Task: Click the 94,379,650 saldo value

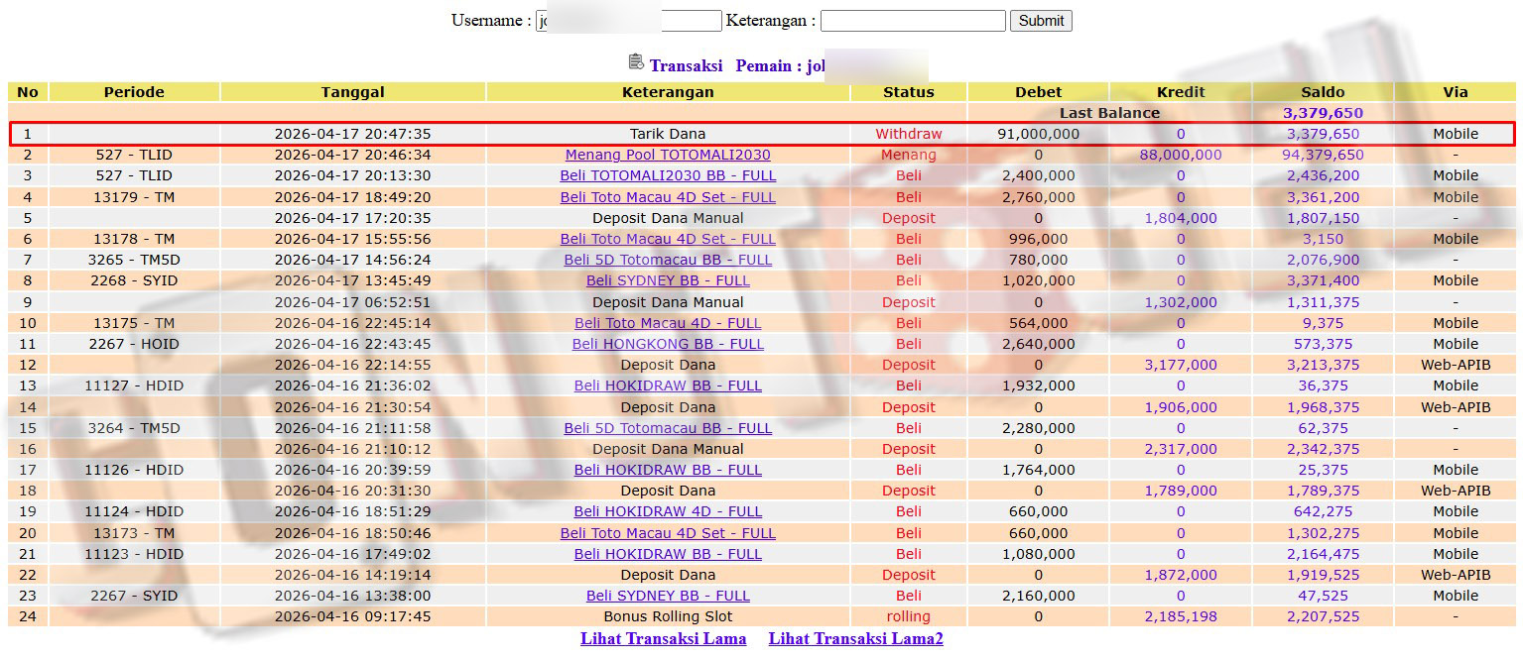Action: pyautogui.click(x=1323, y=155)
